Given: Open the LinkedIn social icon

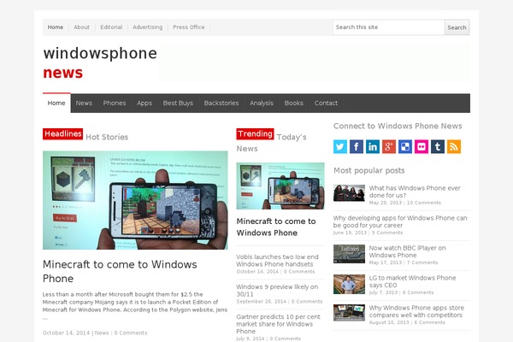Looking at the screenshot, I should (373, 146).
